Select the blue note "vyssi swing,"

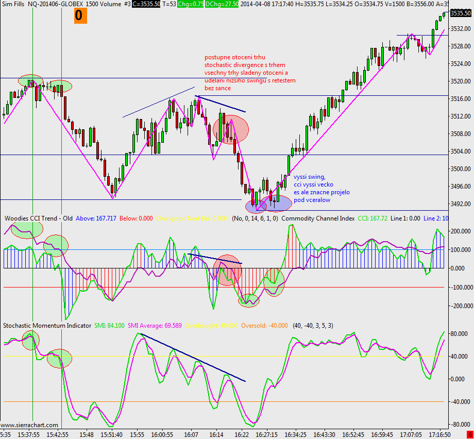310,177
